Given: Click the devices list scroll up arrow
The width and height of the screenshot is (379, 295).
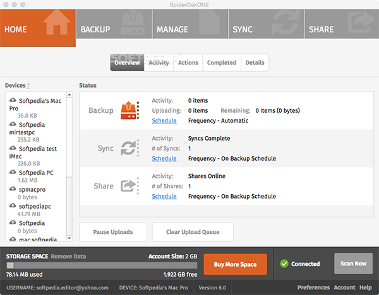Looking at the screenshot, I should click(69, 95).
